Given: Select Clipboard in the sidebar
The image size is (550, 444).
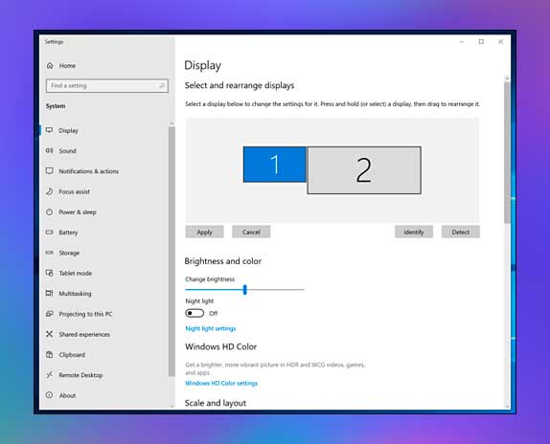Looking at the screenshot, I should tap(72, 355).
